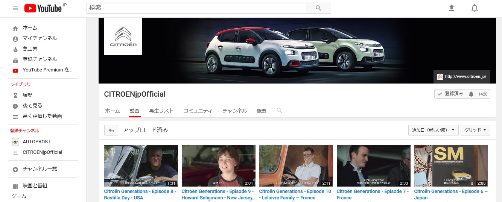Click the channel search magnifier icon
This screenshot has height=202, width=502.
(x=279, y=111)
